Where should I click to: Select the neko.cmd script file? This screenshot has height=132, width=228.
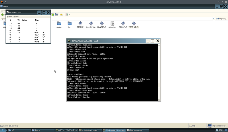112,24
